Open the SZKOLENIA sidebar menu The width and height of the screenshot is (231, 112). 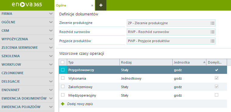pos(27,56)
